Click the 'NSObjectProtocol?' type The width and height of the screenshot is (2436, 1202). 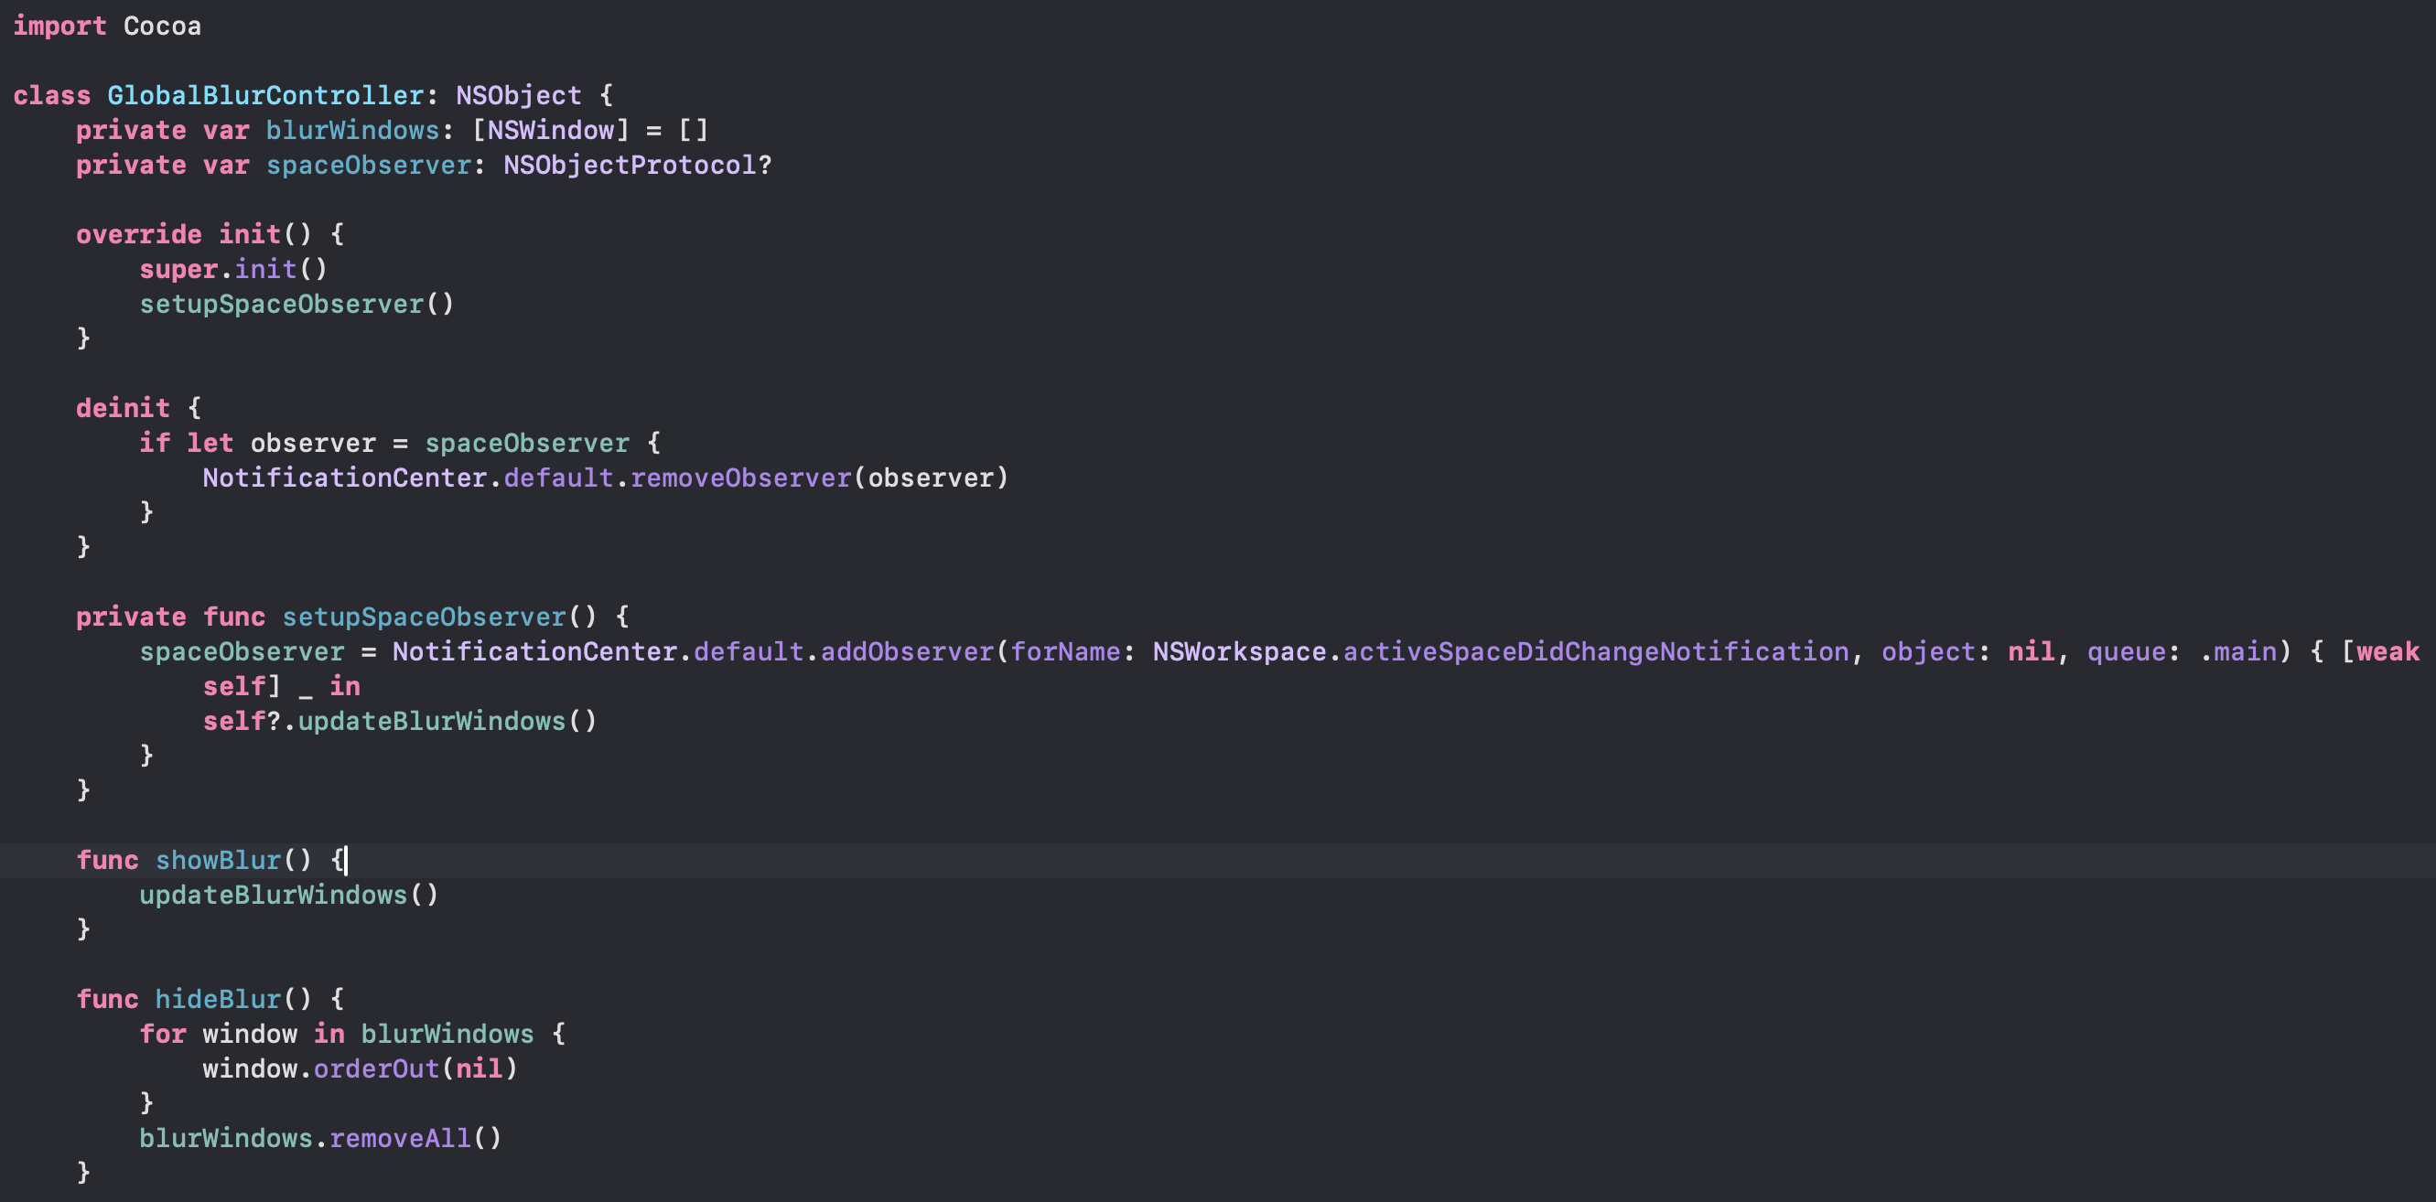(639, 166)
